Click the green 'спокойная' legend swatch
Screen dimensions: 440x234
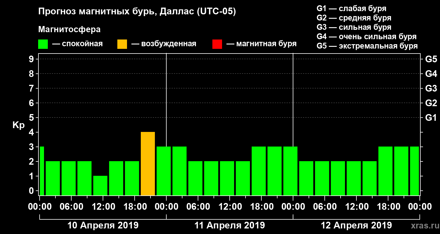coord(43,44)
